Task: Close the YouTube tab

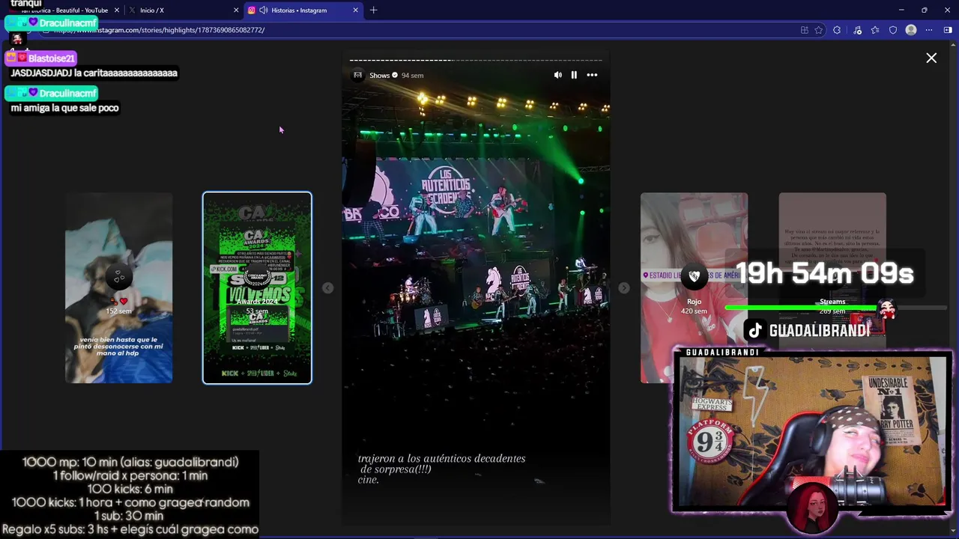Action: (116, 10)
